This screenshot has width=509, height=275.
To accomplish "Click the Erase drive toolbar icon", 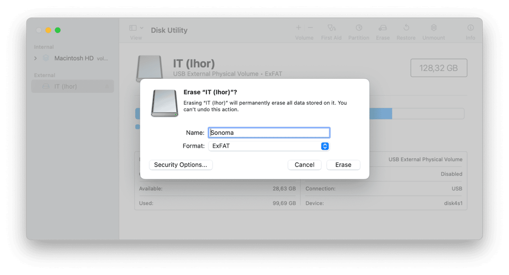I will [x=383, y=28].
